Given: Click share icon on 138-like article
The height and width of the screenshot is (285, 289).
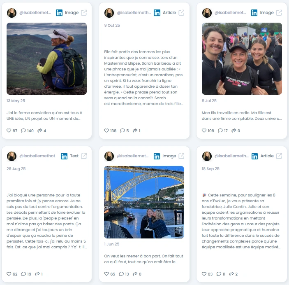Looking at the screenshot, I should point(135,131).
